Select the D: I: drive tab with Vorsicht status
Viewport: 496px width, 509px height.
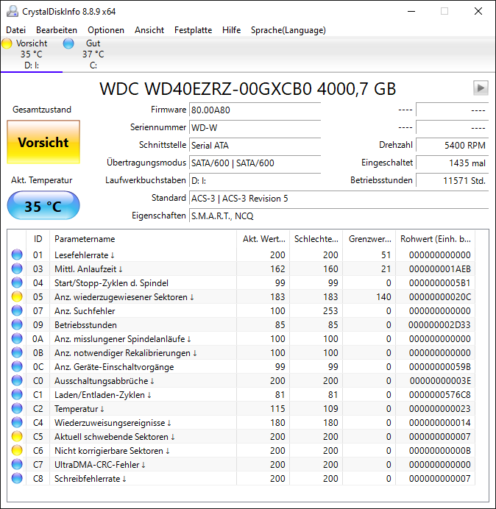point(32,54)
